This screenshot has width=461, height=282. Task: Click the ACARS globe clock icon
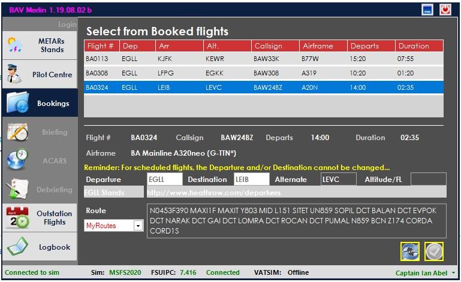click(x=17, y=159)
